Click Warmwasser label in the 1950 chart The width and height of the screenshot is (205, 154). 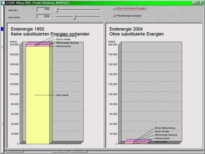[63, 46]
